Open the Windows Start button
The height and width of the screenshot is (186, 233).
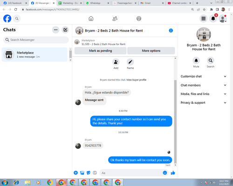point(5,182)
